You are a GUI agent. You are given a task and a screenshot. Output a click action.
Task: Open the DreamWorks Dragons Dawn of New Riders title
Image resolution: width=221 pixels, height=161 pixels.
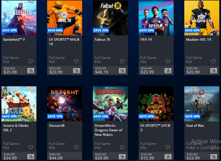(108, 130)
